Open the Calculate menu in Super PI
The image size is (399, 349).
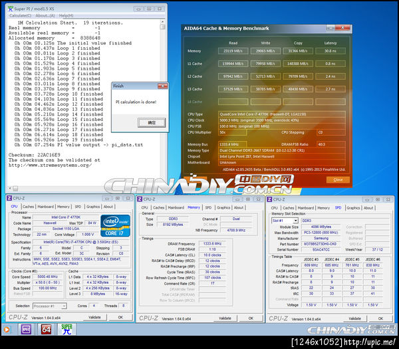point(21,15)
